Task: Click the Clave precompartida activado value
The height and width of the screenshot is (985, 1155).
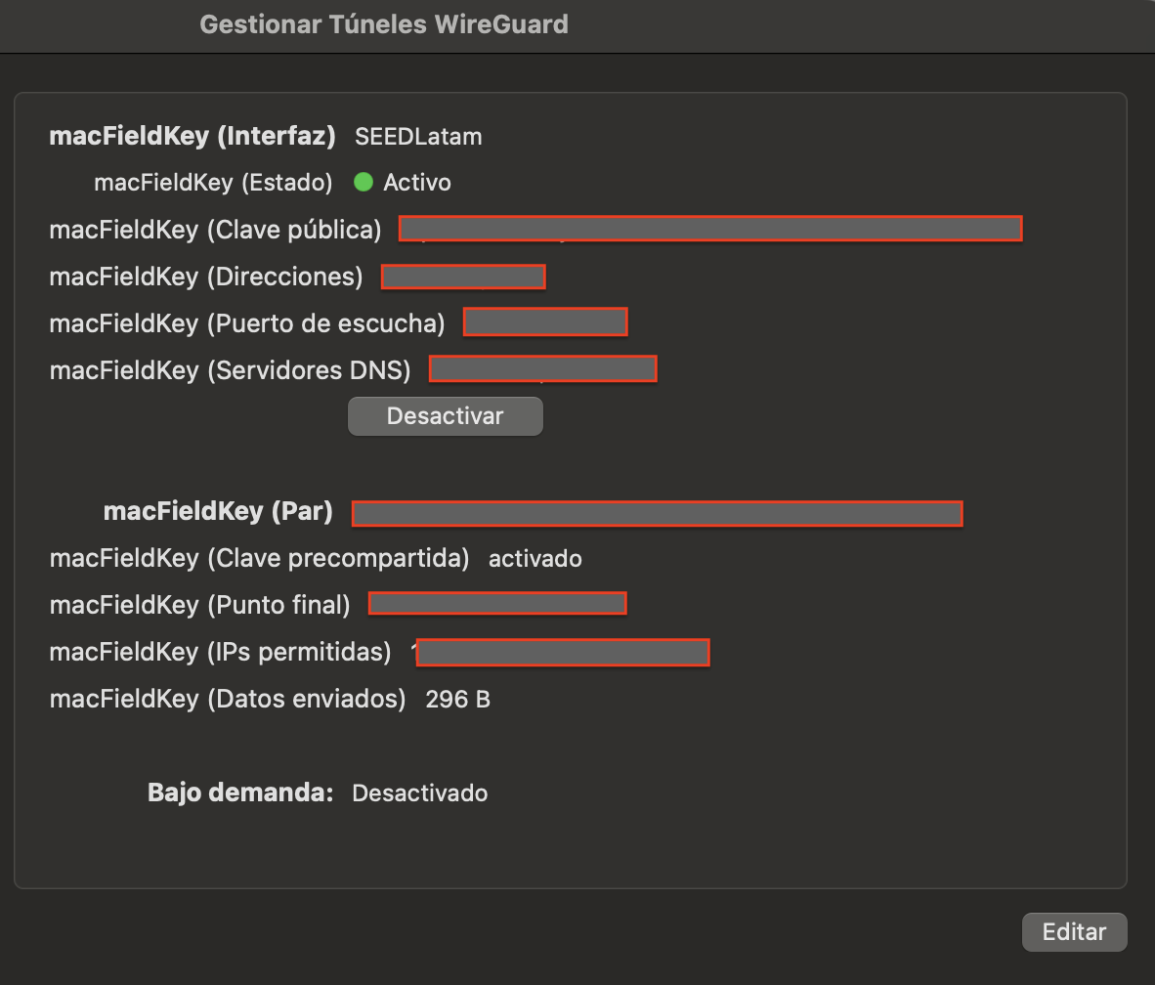Action: point(535,559)
